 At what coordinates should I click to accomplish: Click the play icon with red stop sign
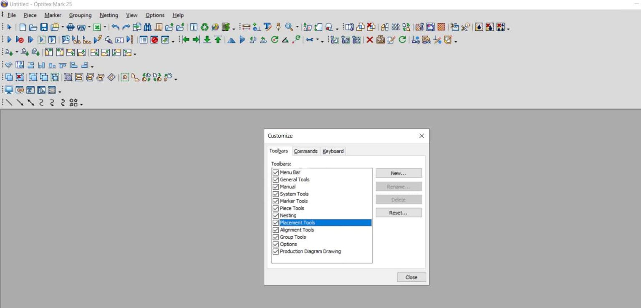tap(20, 40)
